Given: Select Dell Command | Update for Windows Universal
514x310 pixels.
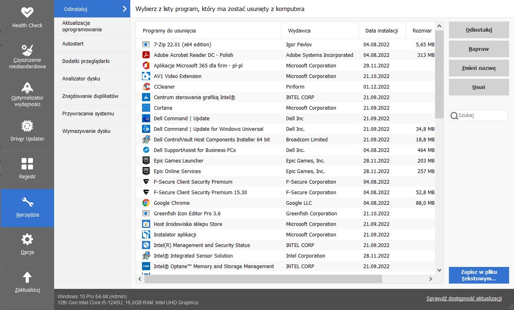Looking at the screenshot, I should pos(285,129).
